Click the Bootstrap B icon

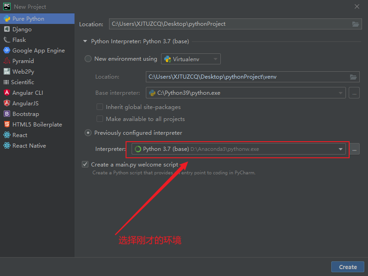coord(7,114)
